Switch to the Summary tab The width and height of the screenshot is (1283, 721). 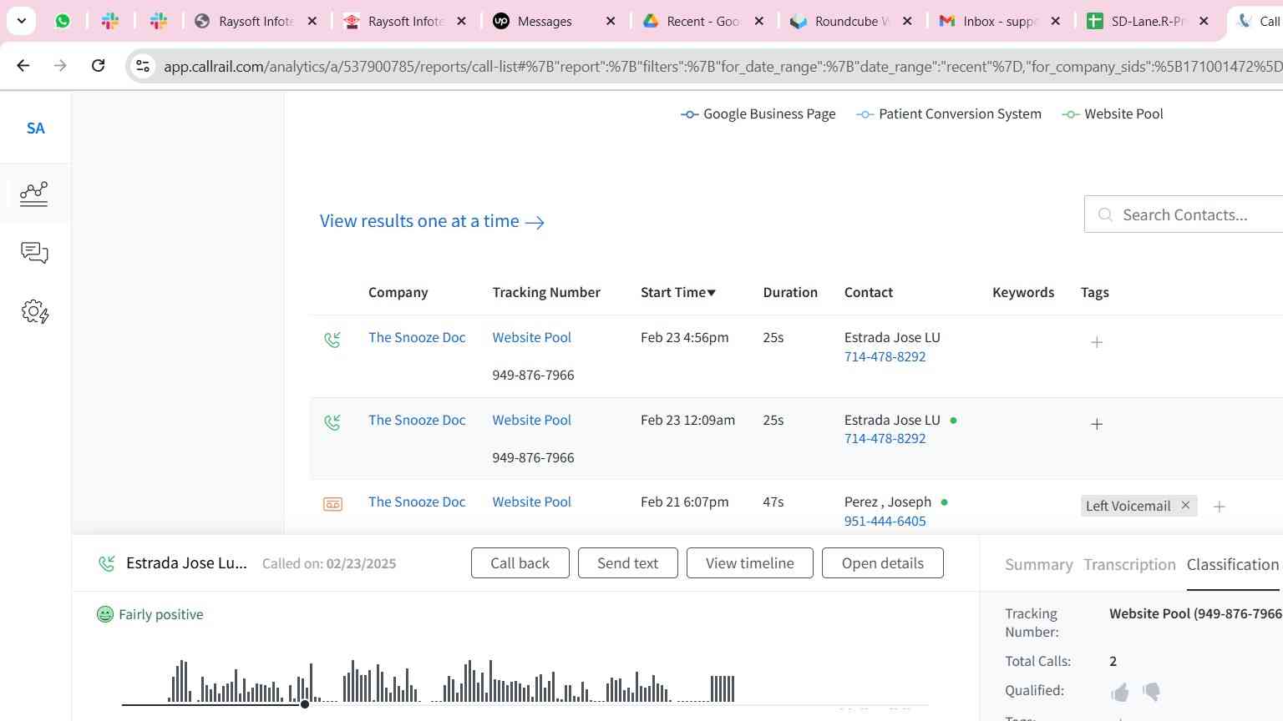click(1039, 565)
